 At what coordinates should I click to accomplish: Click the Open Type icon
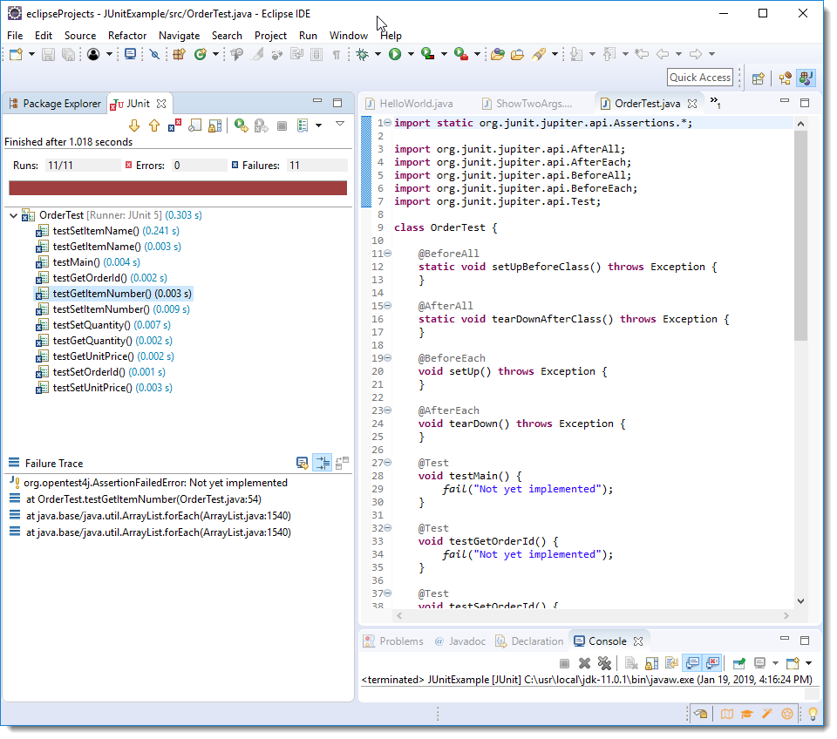click(x=497, y=54)
